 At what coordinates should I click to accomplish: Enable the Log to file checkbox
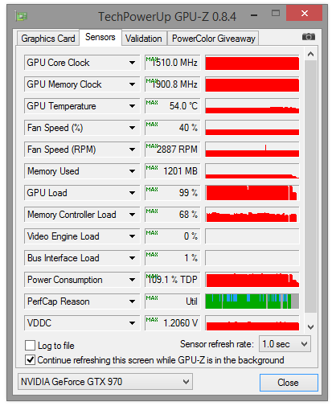(30, 345)
